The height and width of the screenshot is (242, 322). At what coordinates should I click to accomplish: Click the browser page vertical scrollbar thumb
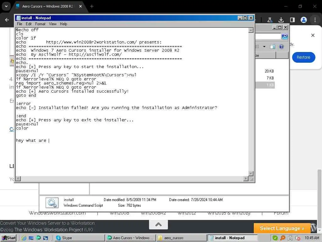click(319, 198)
